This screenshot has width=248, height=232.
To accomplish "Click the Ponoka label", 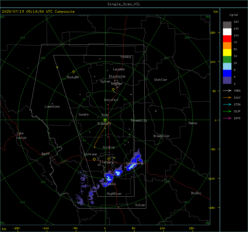I will 126,57.
